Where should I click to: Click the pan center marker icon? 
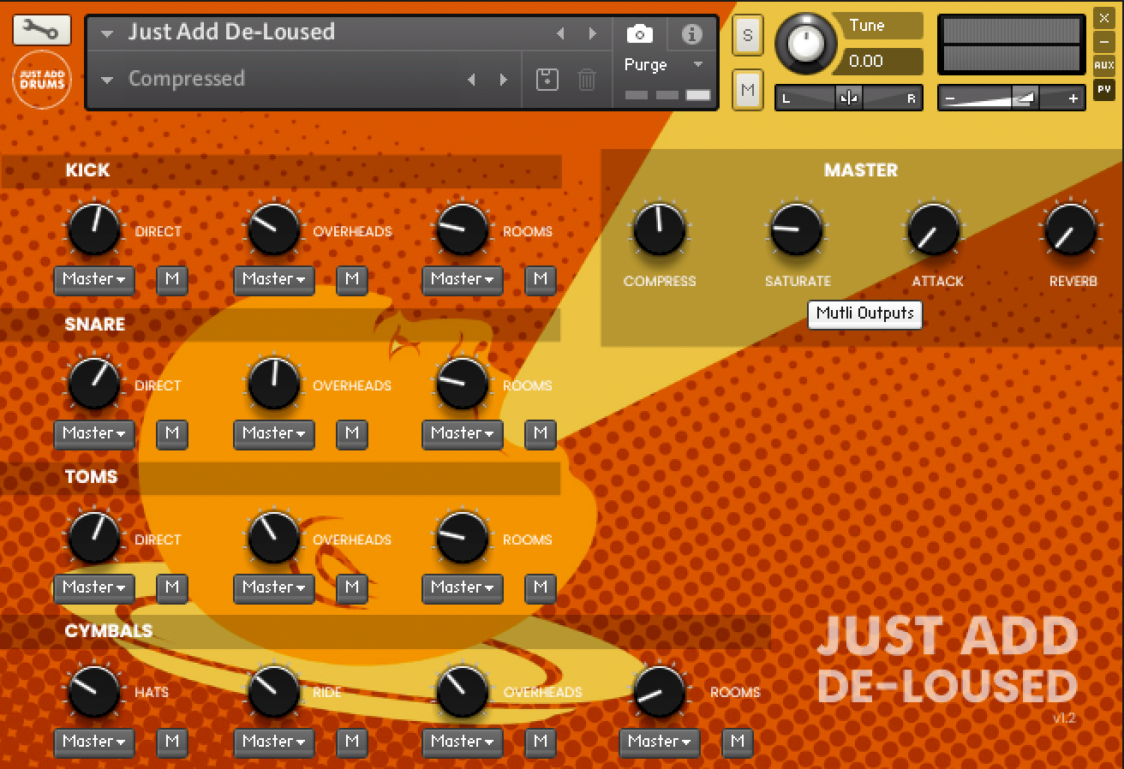pos(849,98)
